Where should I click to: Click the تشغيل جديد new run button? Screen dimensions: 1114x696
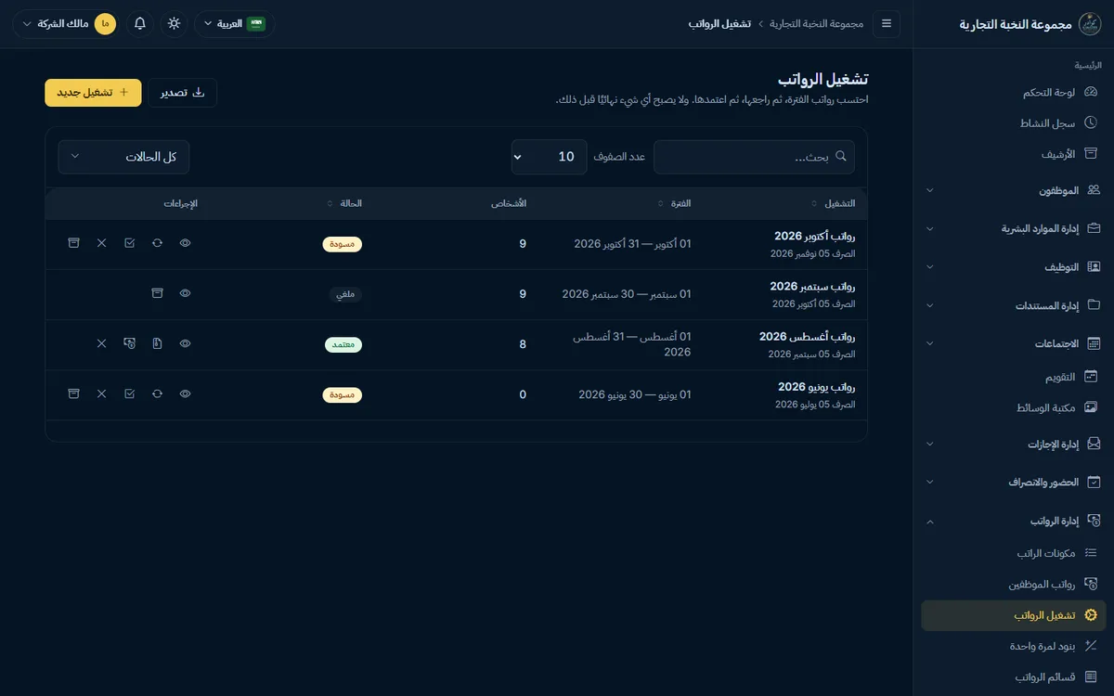[x=93, y=93]
